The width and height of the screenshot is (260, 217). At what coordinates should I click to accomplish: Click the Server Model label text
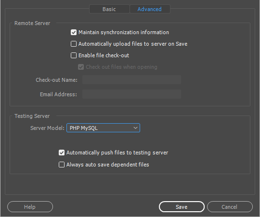click(x=47, y=128)
